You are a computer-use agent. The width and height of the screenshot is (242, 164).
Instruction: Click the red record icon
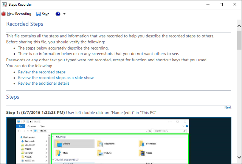point(3,14)
